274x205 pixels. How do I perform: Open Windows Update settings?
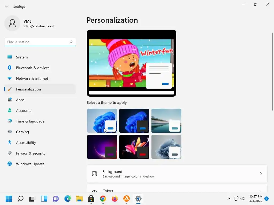click(40, 164)
